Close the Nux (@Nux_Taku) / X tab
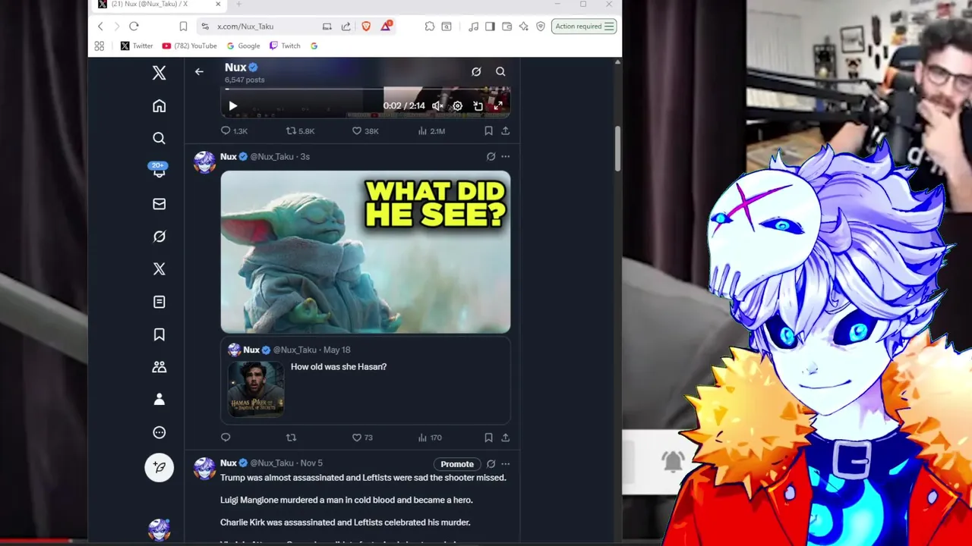The width and height of the screenshot is (972, 546). tap(218, 5)
